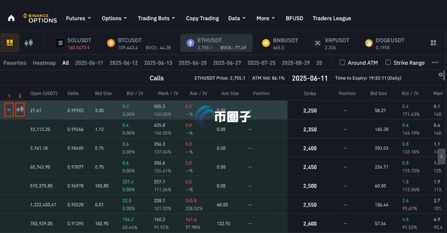Click the Bitcoin BTCUSDT coin icon
Image resolution: width=447 pixels, height=233 pixels.
click(111, 43)
